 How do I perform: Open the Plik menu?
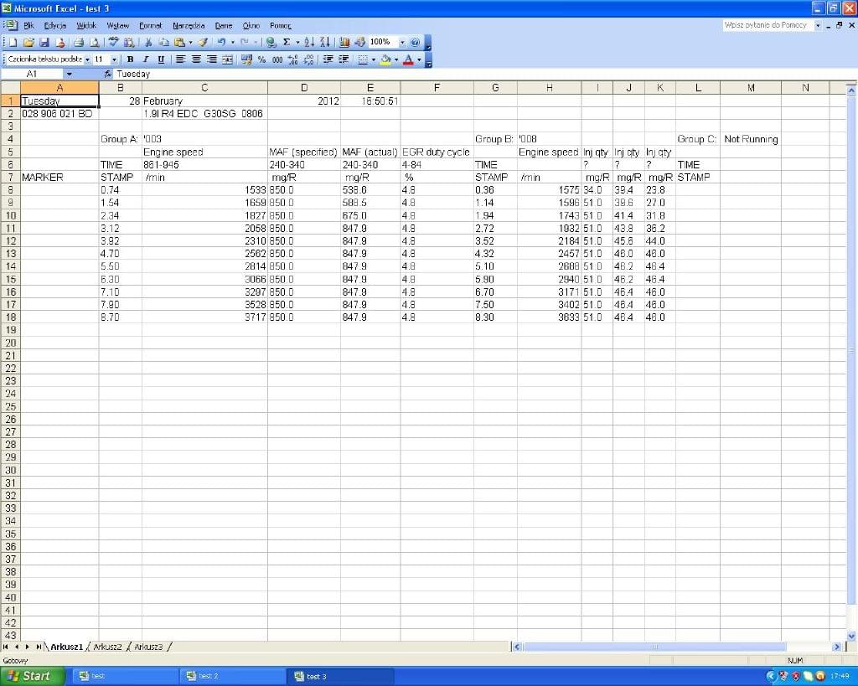(29, 26)
